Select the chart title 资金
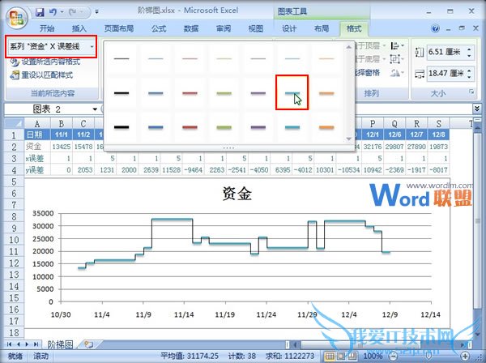Viewport: 486px width, 363px height. point(237,194)
